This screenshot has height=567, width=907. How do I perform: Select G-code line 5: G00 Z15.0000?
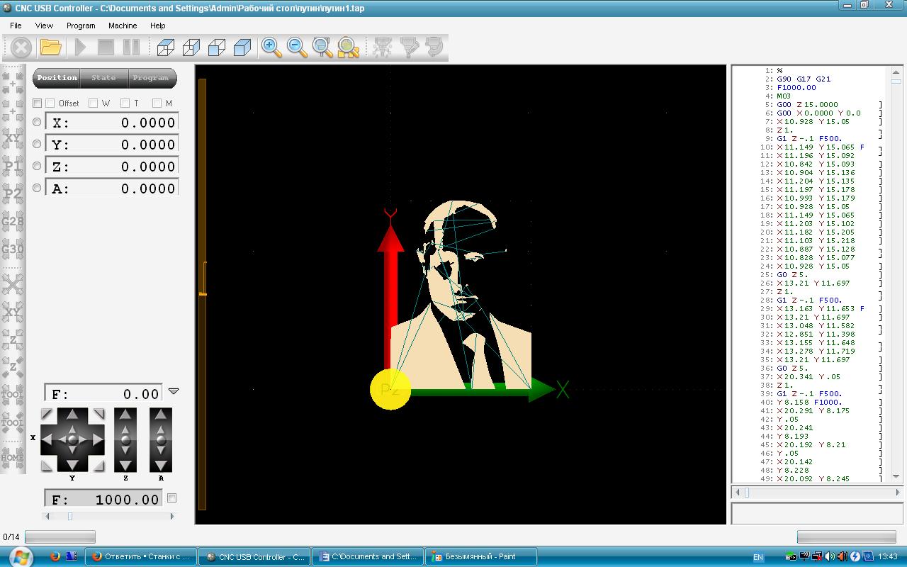807,104
